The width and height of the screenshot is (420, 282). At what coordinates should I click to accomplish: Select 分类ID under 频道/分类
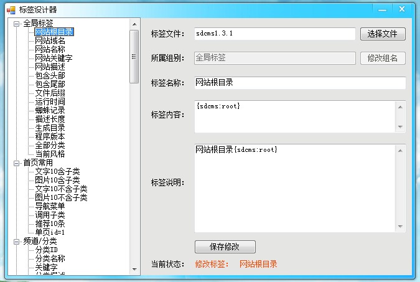click(x=46, y=250)
